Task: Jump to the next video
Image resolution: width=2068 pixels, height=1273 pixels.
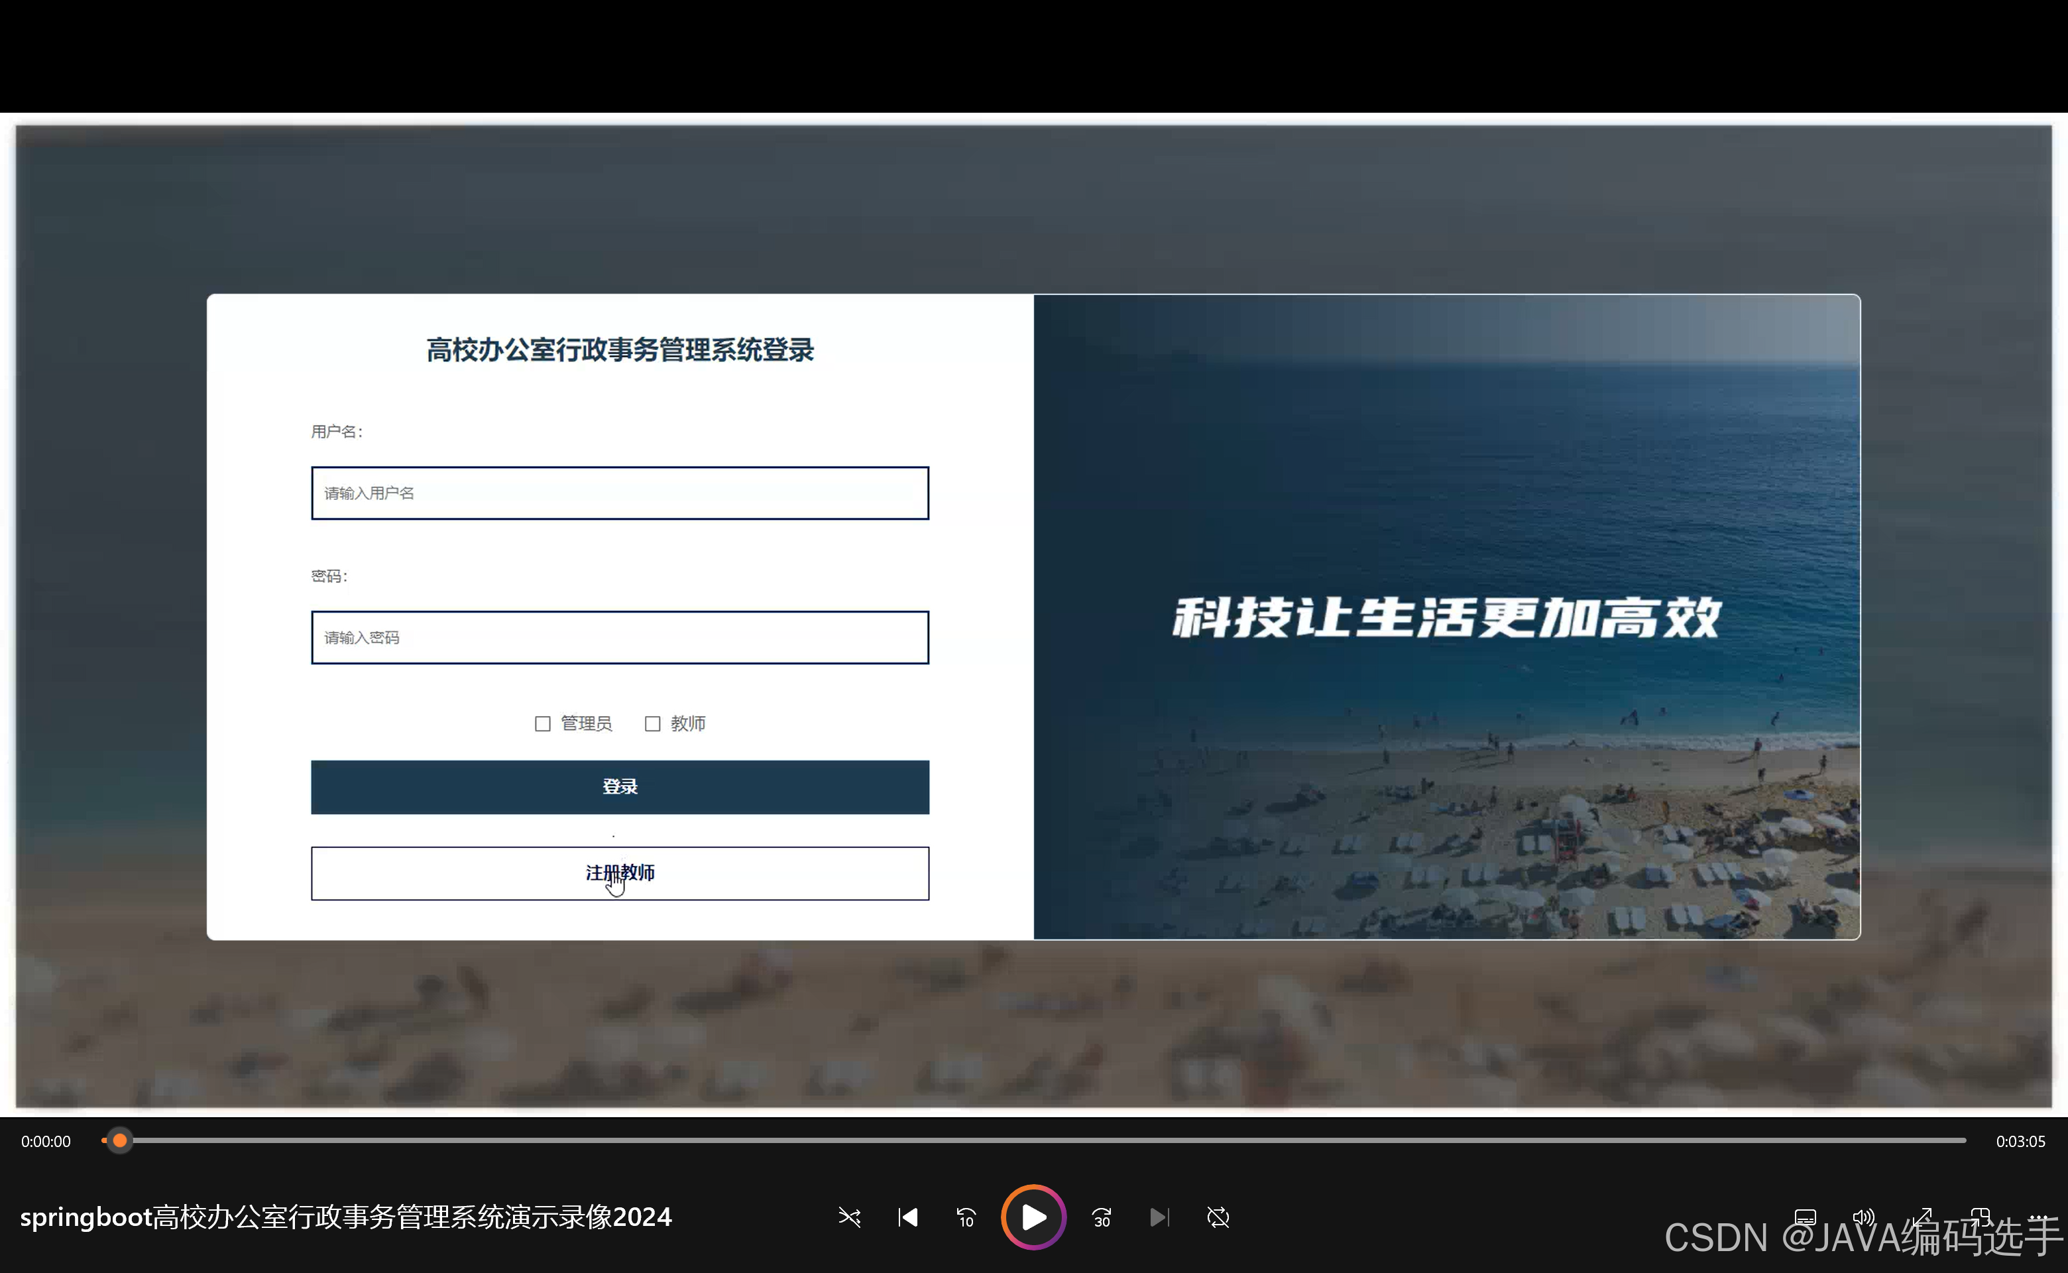Action: tap(1159, 1217)
